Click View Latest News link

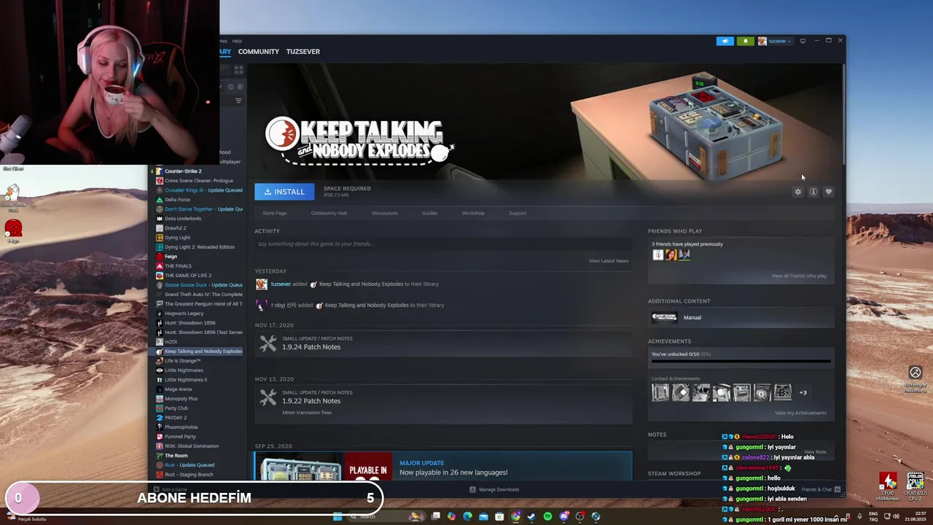tap(609, 260)
